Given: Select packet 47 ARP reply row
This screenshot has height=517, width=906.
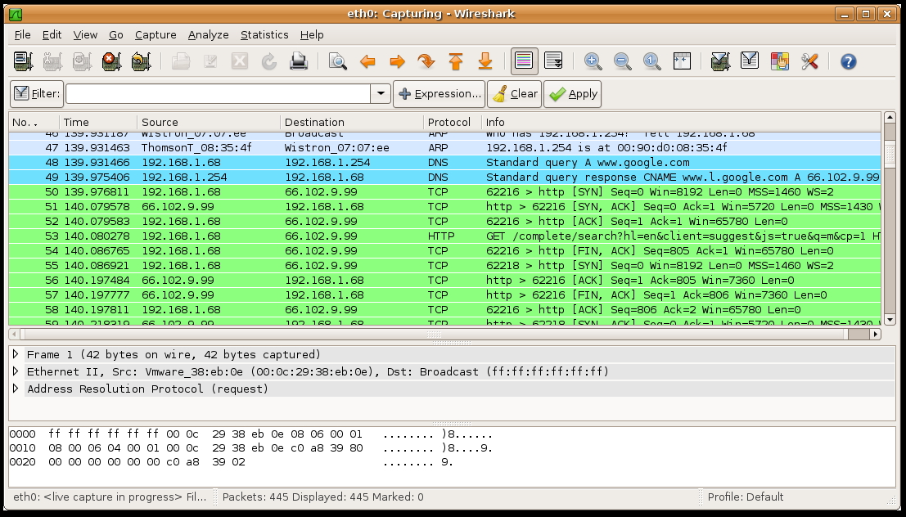Looking at the screenshot, I should coord(445,148).
